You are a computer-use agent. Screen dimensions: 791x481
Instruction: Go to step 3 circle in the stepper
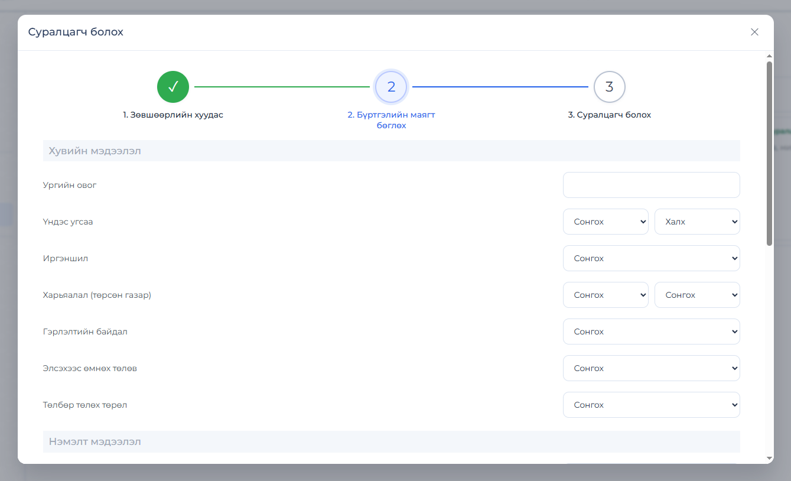coord(610,87)
